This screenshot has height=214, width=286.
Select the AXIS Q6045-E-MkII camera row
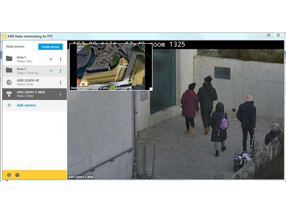(34, 94)
